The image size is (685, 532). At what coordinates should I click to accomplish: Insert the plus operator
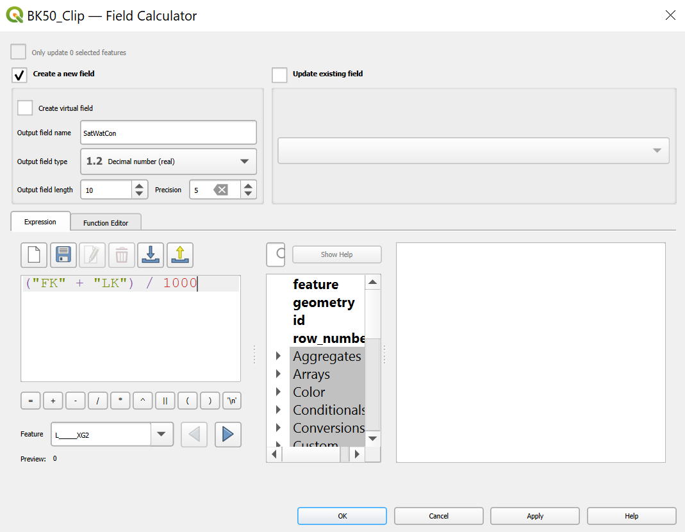53,401
